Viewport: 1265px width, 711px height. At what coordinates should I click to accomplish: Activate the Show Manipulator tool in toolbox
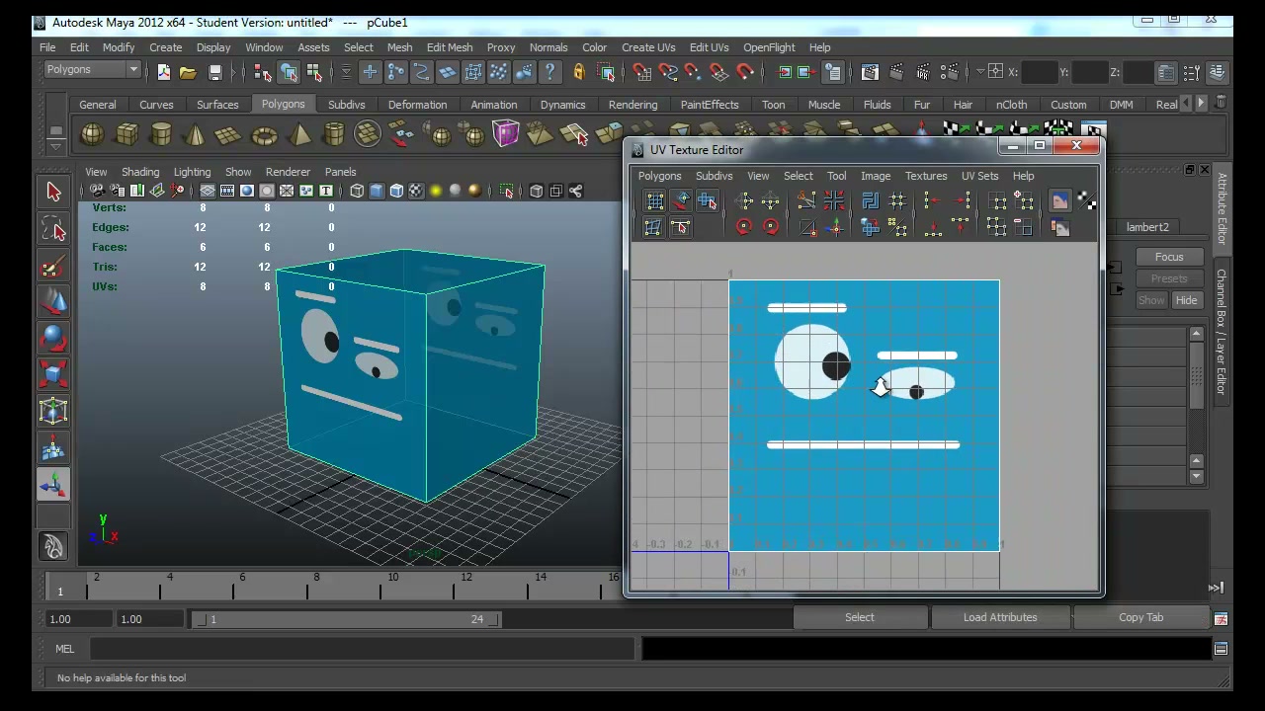53,484
